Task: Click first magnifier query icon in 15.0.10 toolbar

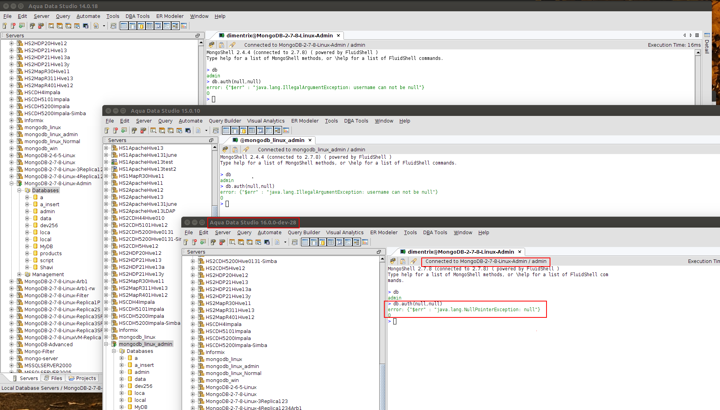Action: 154,130
